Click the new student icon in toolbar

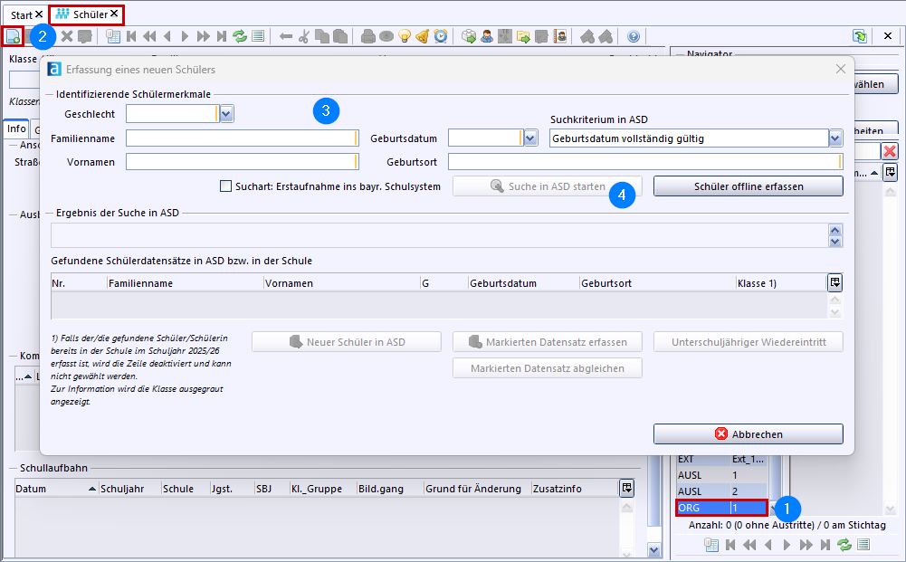pyautogui.click(x=13, y=36)
